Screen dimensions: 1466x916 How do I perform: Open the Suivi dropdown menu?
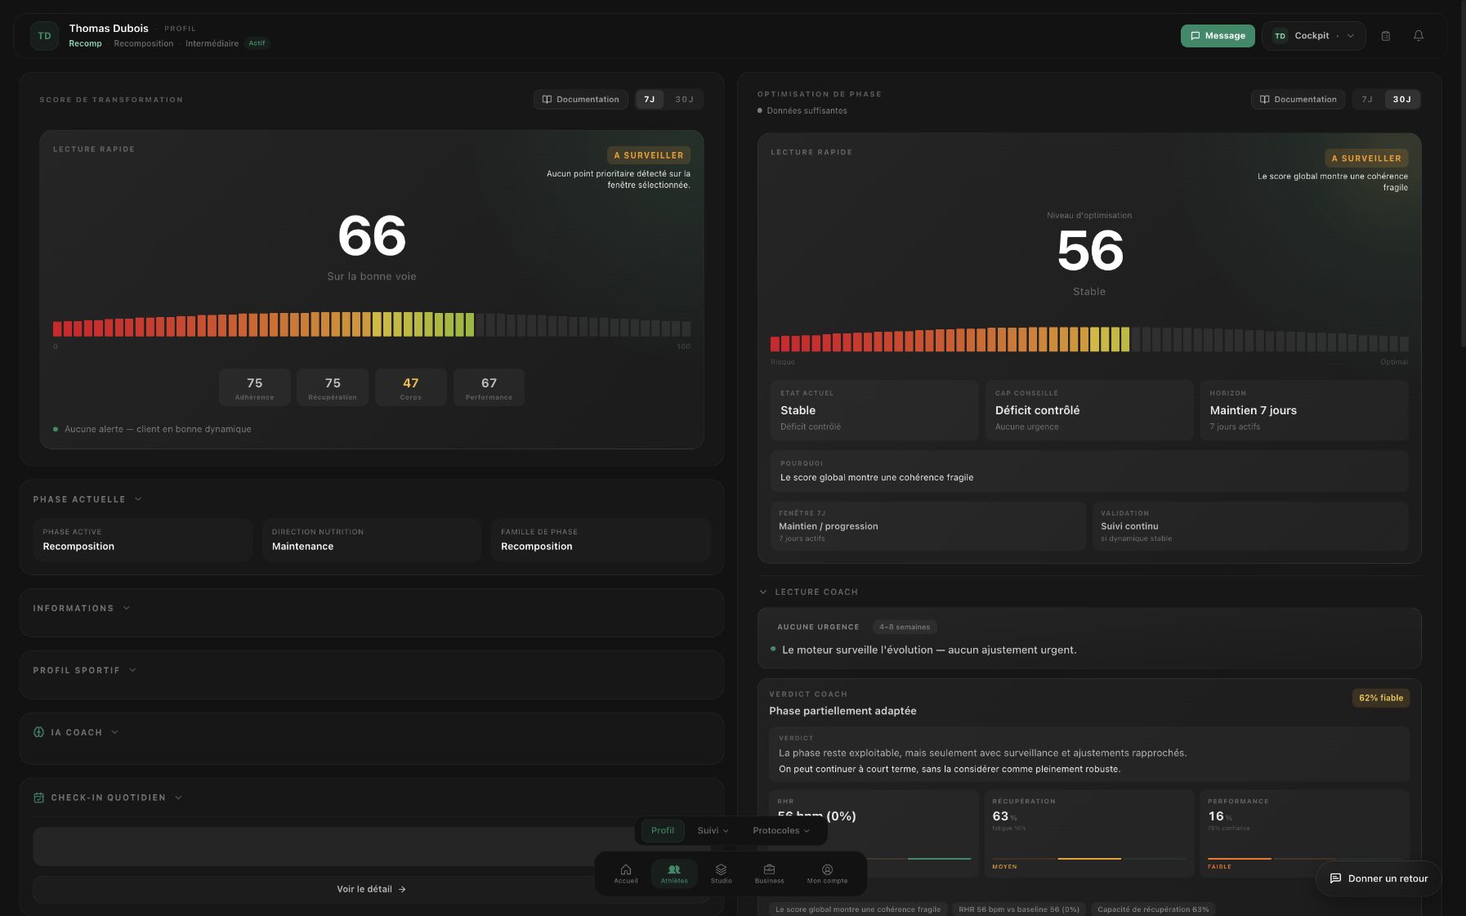(x=713, y=830)
